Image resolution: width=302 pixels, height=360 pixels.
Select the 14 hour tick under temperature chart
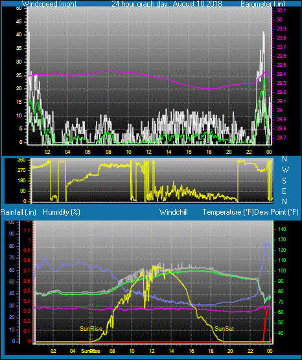(171, 351)
